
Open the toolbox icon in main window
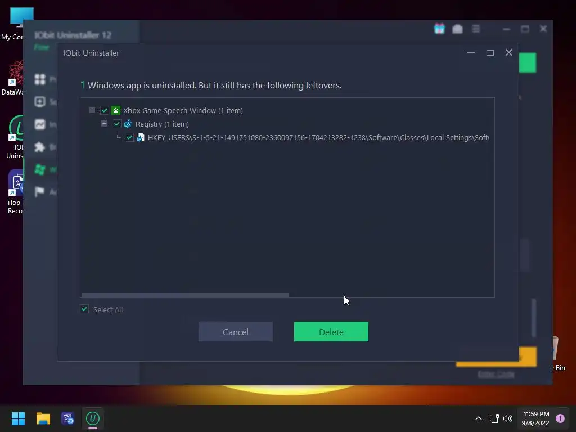coord(457,29)
